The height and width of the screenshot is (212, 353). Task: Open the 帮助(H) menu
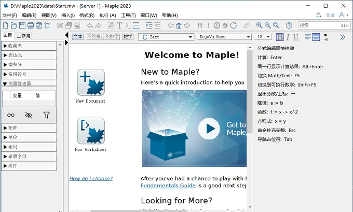(170, 15)
